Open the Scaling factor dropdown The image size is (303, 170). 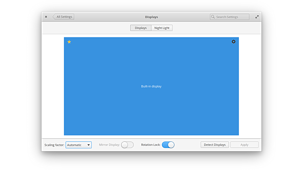[x=78, y=145]
